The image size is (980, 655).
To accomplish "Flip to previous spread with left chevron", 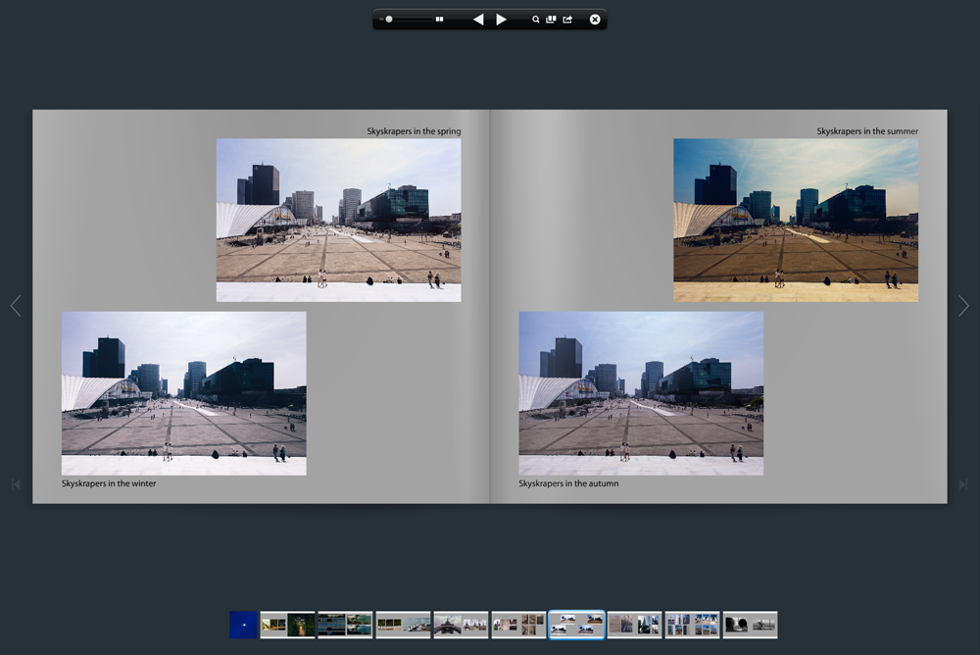I will [15, 306].
